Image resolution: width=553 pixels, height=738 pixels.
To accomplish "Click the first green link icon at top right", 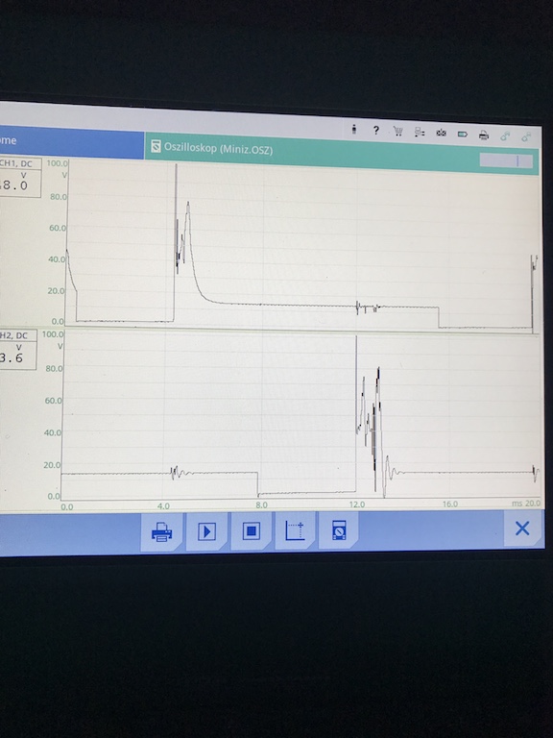I will pyautogui.click(x=505, y=136).
